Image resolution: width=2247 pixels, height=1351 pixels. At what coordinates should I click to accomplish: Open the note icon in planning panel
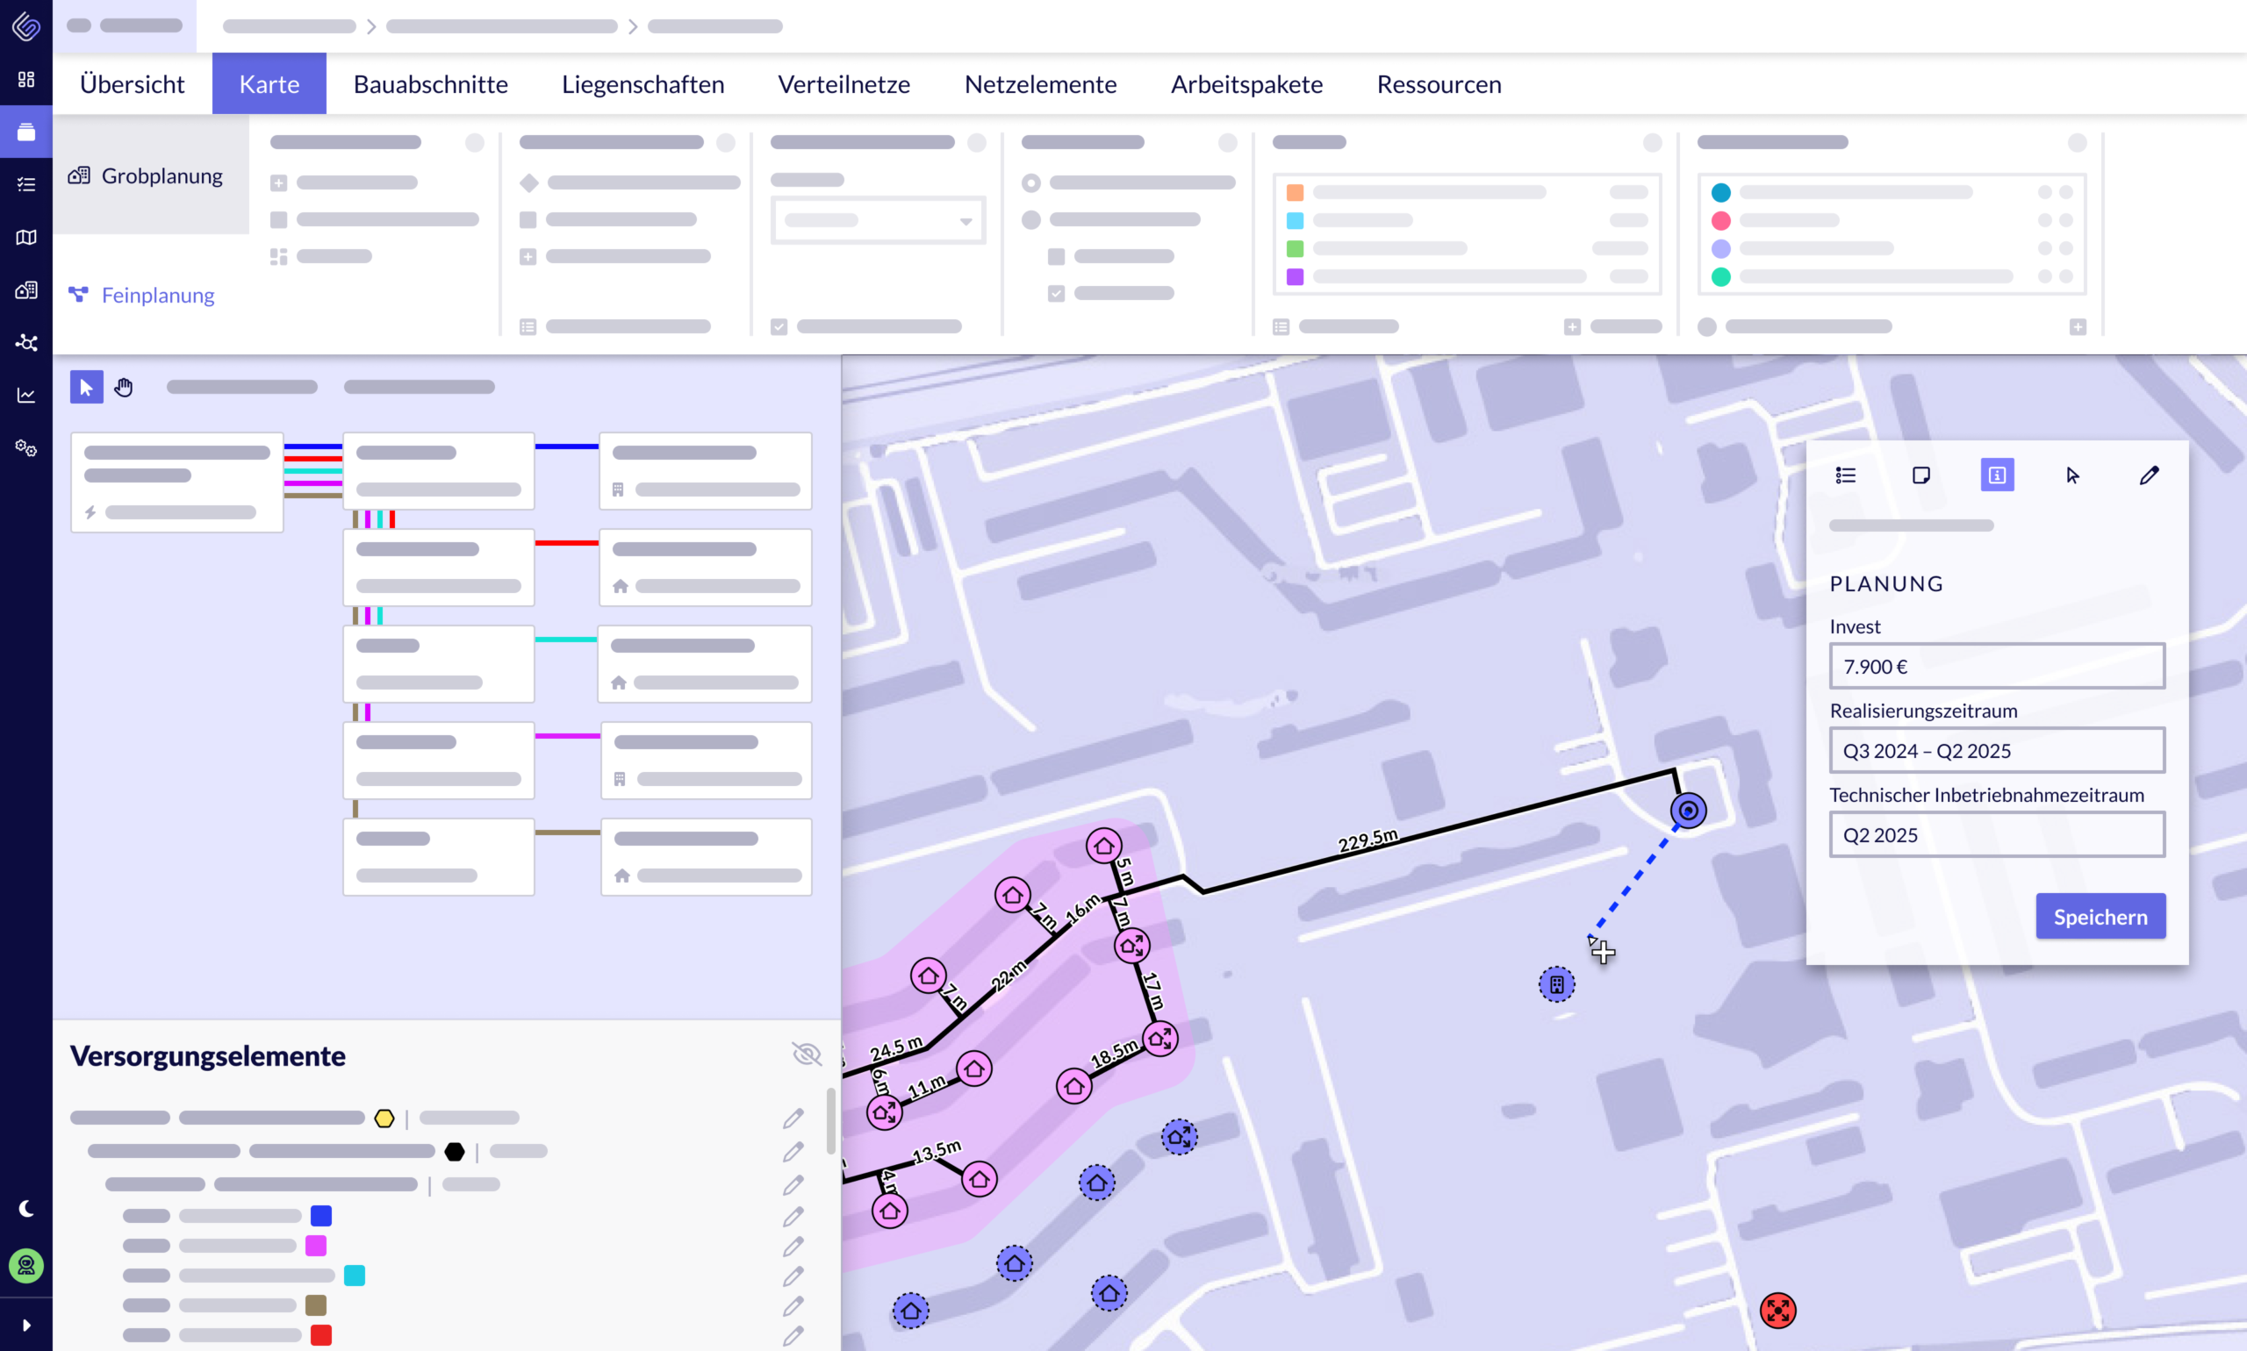coord(1921,475)
